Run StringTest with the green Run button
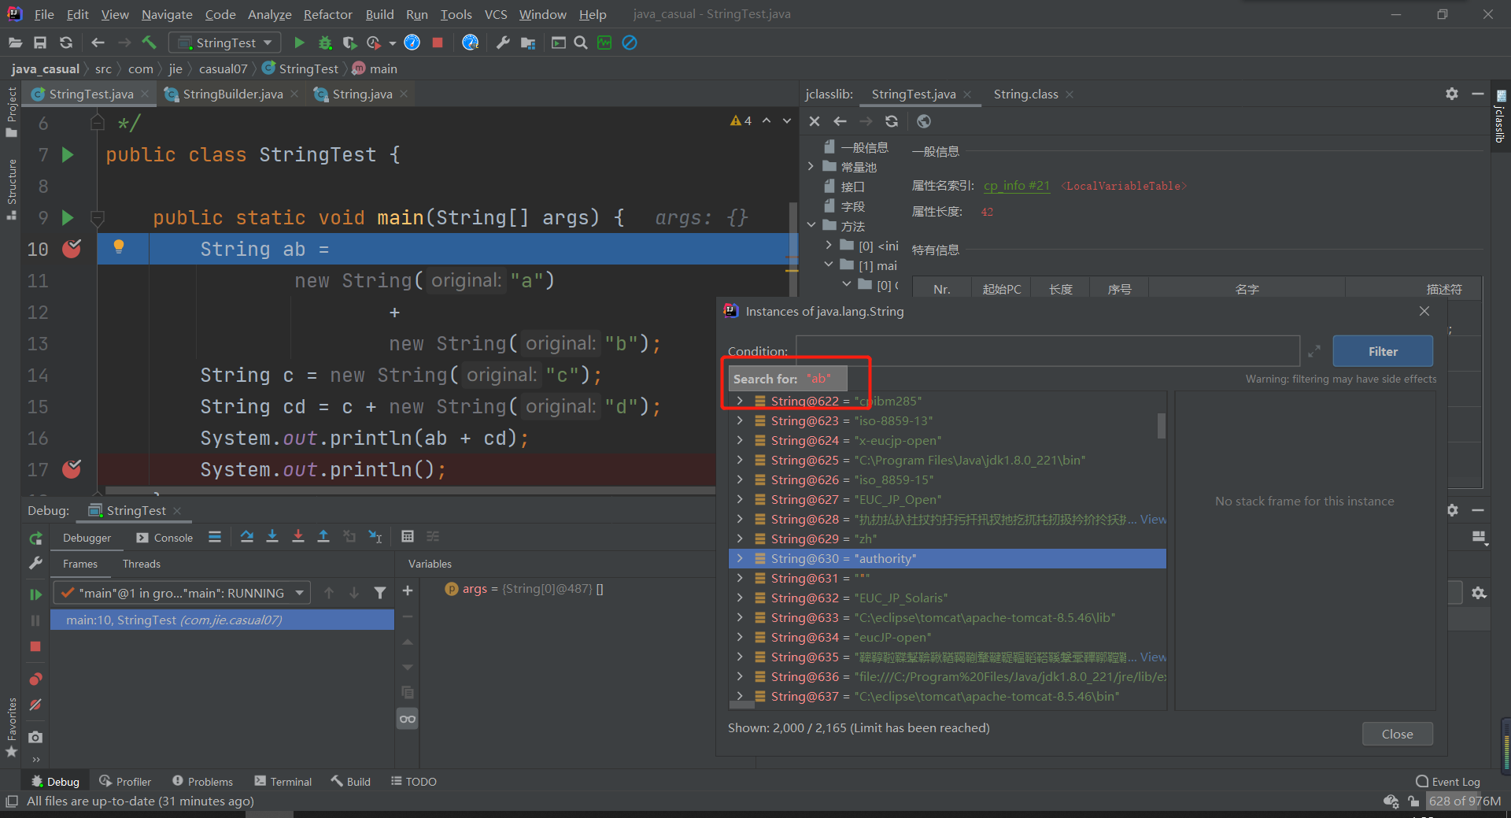This screenshot has height=818, width=1511. click(299, 43)
